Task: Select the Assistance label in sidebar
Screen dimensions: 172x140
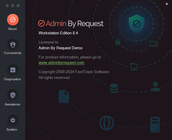Action: [x=12, y=104]
